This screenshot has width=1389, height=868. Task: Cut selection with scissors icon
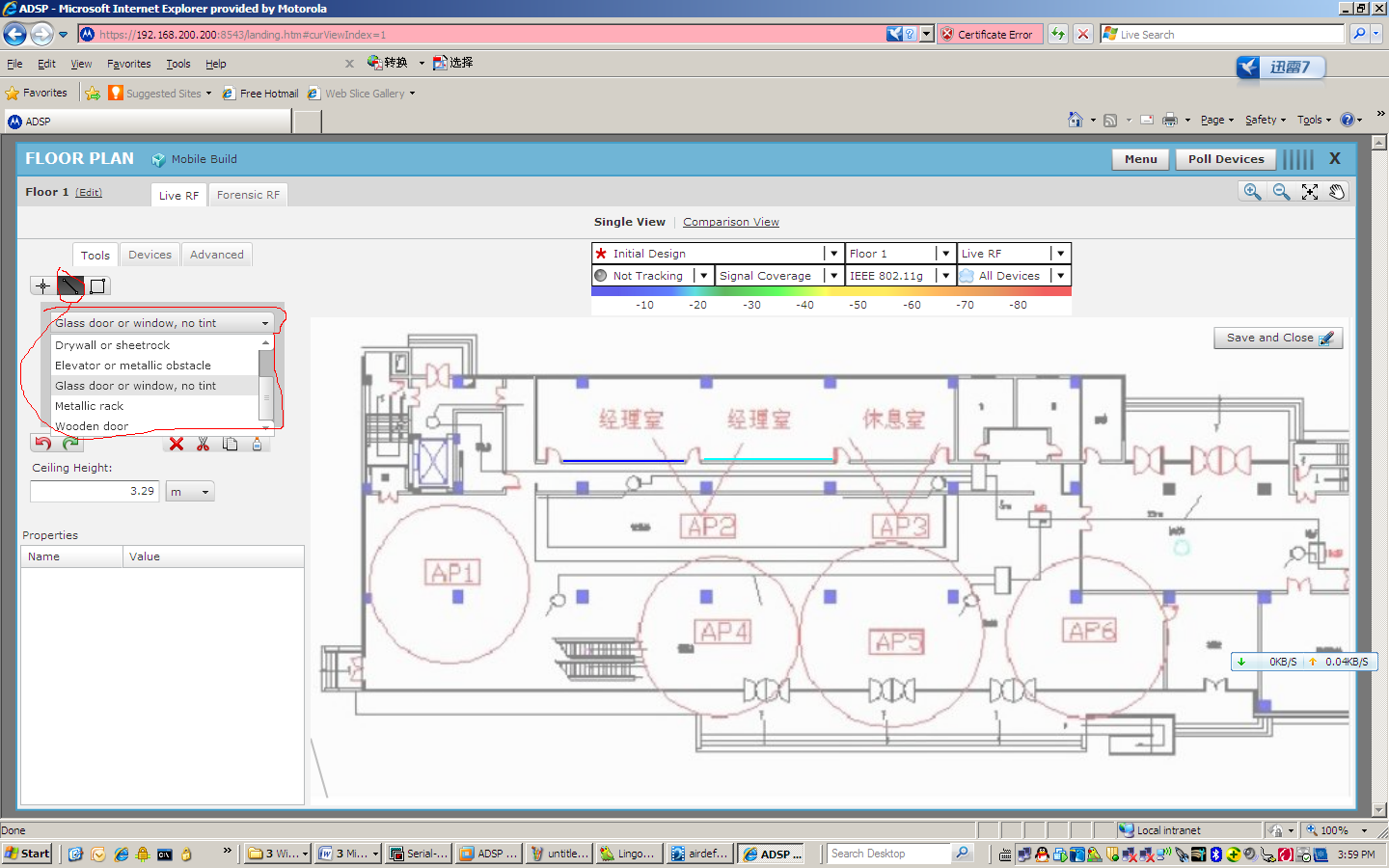203,444
